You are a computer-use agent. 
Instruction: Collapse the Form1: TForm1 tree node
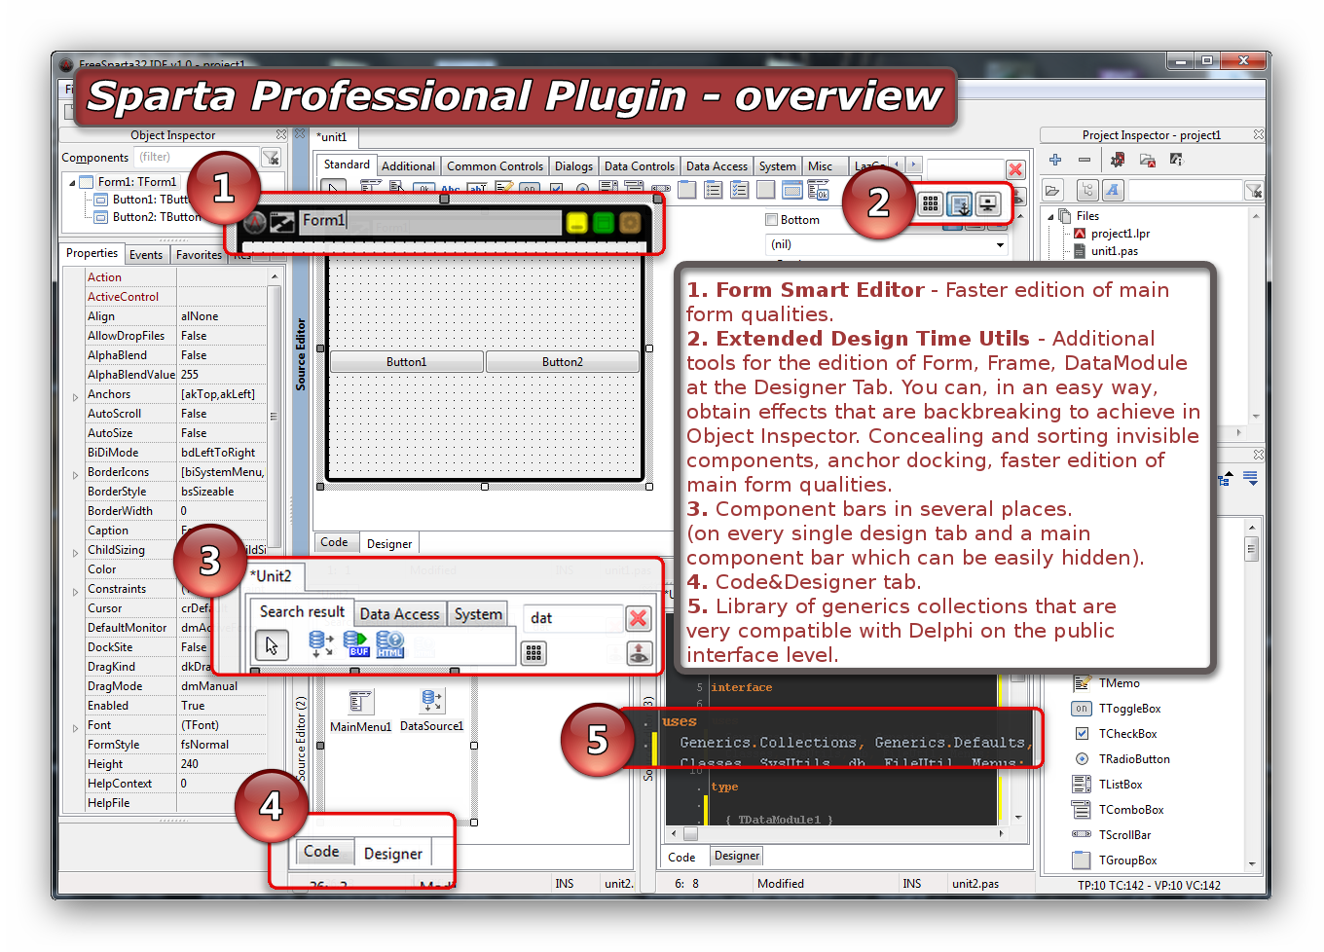click(x=72, y=182)
